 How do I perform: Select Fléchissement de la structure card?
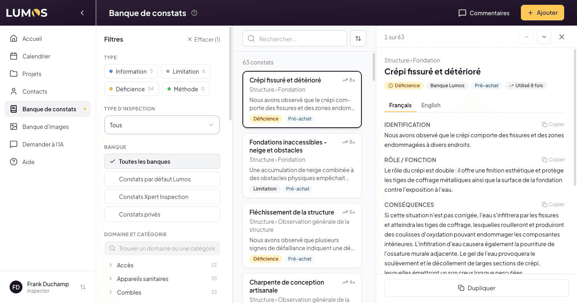[x=302, y=235]
